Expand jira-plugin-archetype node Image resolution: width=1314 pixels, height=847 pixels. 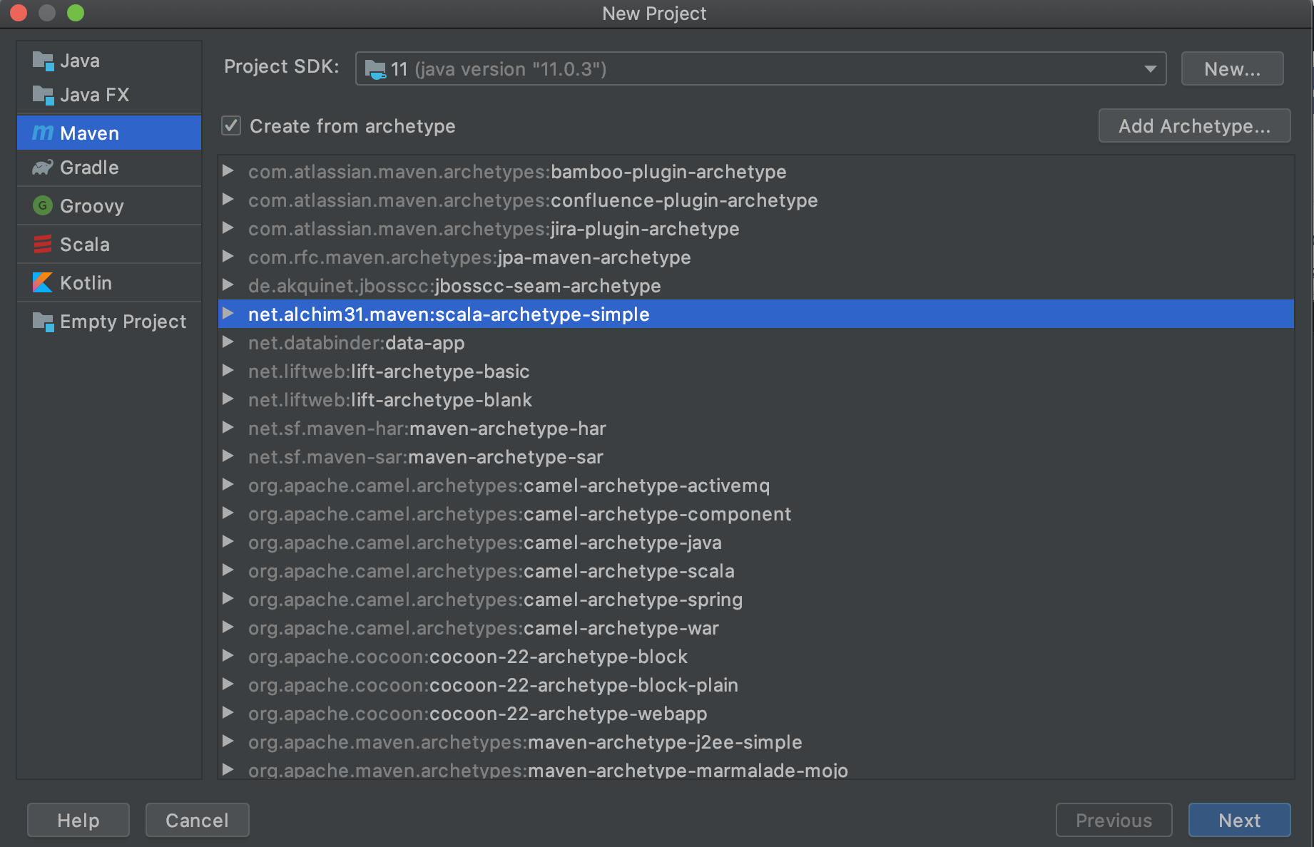[x=228, y=228]
